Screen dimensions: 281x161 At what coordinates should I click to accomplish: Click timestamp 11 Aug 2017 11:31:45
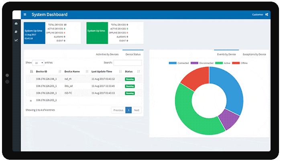(103, 86)
